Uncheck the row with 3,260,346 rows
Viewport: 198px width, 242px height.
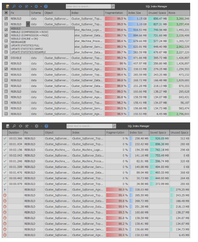(x=6, y=19)
